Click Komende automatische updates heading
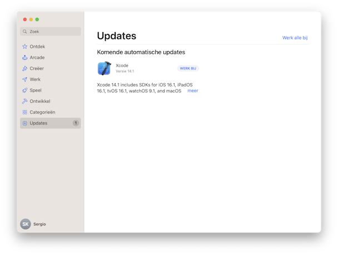338x255 pixels. (x=141, y=52)
